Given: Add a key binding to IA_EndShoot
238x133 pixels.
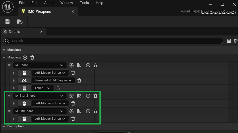Looking at the screenshot, I should [x=88, y=111].
